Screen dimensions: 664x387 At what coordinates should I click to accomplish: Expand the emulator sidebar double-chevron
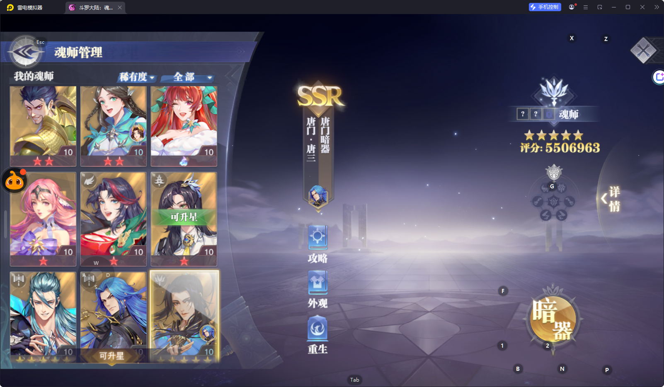coord(657,7)
